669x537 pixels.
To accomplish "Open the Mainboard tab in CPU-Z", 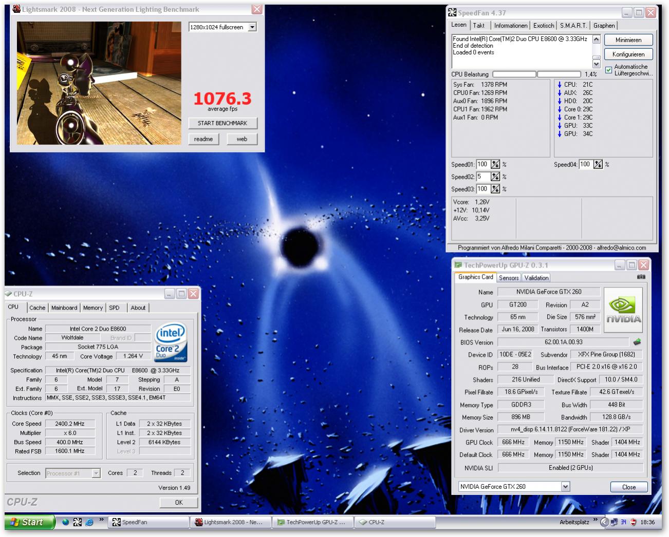I will [64, 308].
